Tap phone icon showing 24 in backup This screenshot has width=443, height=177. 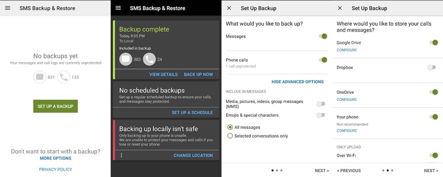point(149,59)
